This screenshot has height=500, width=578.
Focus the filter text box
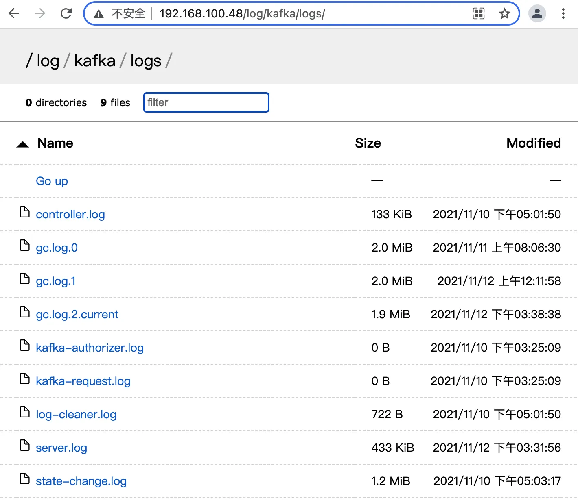pyautogui.click(x=206, y=102)
